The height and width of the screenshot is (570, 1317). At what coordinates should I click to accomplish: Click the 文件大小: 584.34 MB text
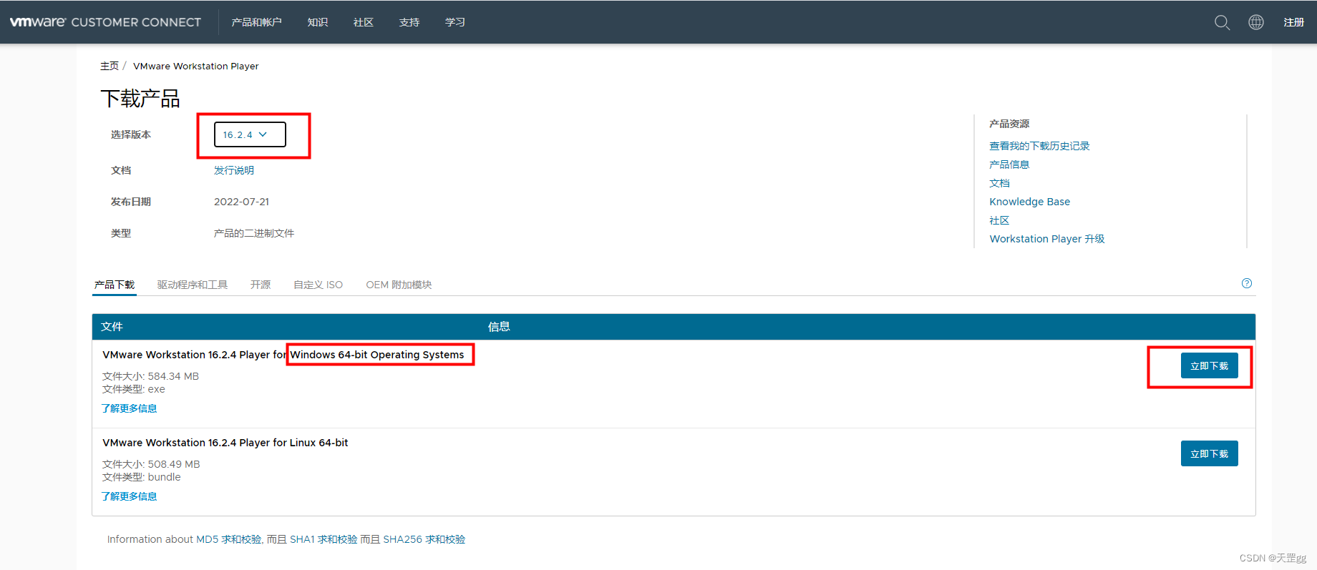(150, 376)
